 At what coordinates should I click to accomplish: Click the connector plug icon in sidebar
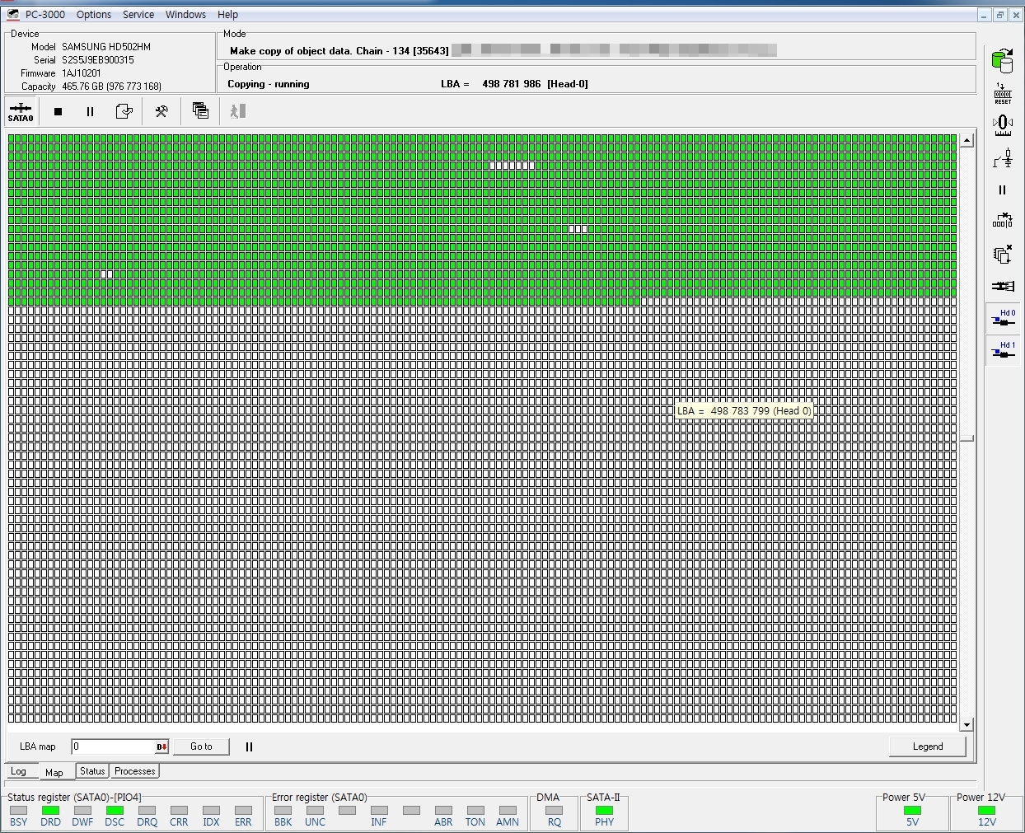tap(1003, 286)
